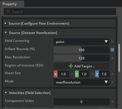Screen dimensions: 122x109
Task: Click the blue reset indicator for Inflate Bounds
Action: coord(112,50)
